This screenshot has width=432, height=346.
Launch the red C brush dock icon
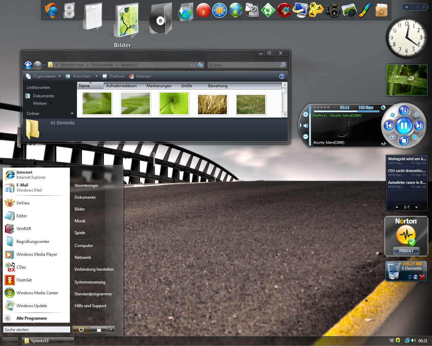pyautogui.click(x=284, y=10)
